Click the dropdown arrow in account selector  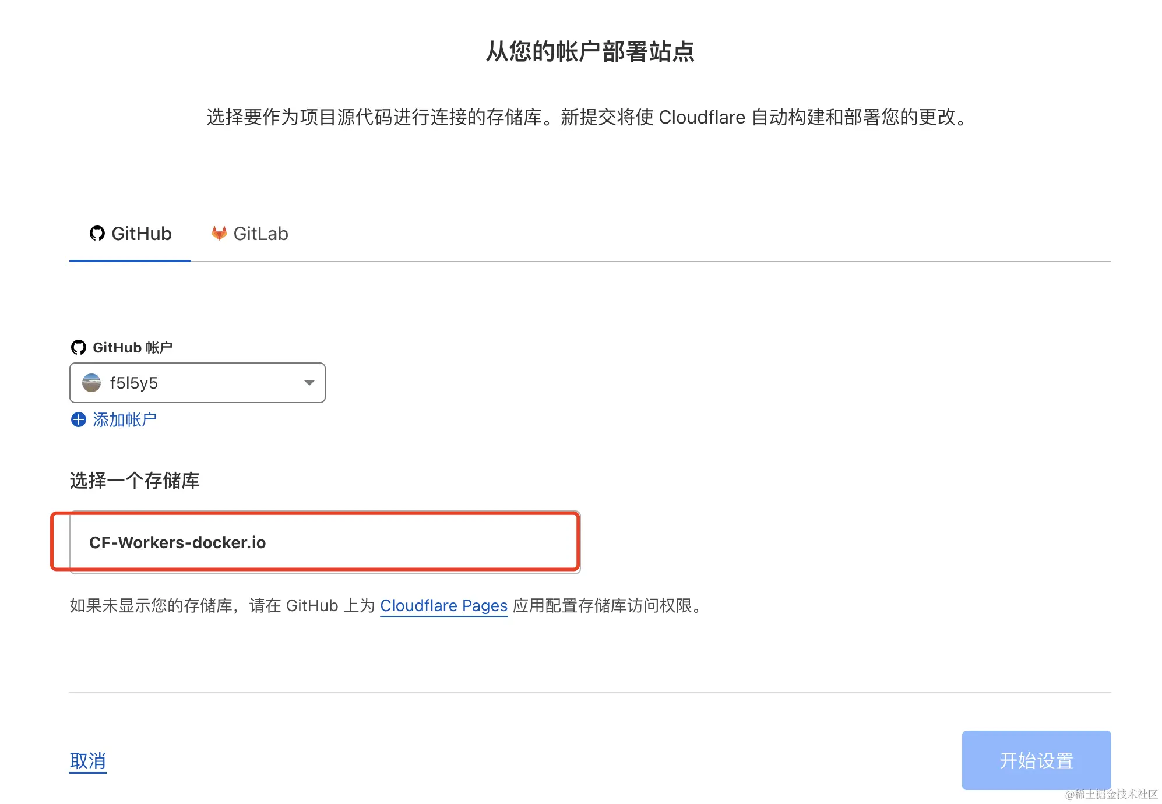coord(309,383)
